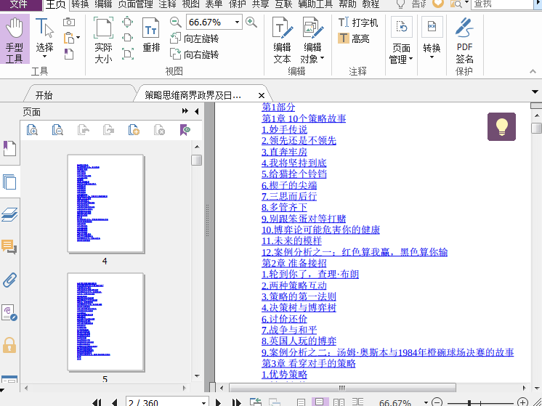Toggle continuous page view mode in status bar
This screenshot has width=542, height=406.
coord(320,402)
